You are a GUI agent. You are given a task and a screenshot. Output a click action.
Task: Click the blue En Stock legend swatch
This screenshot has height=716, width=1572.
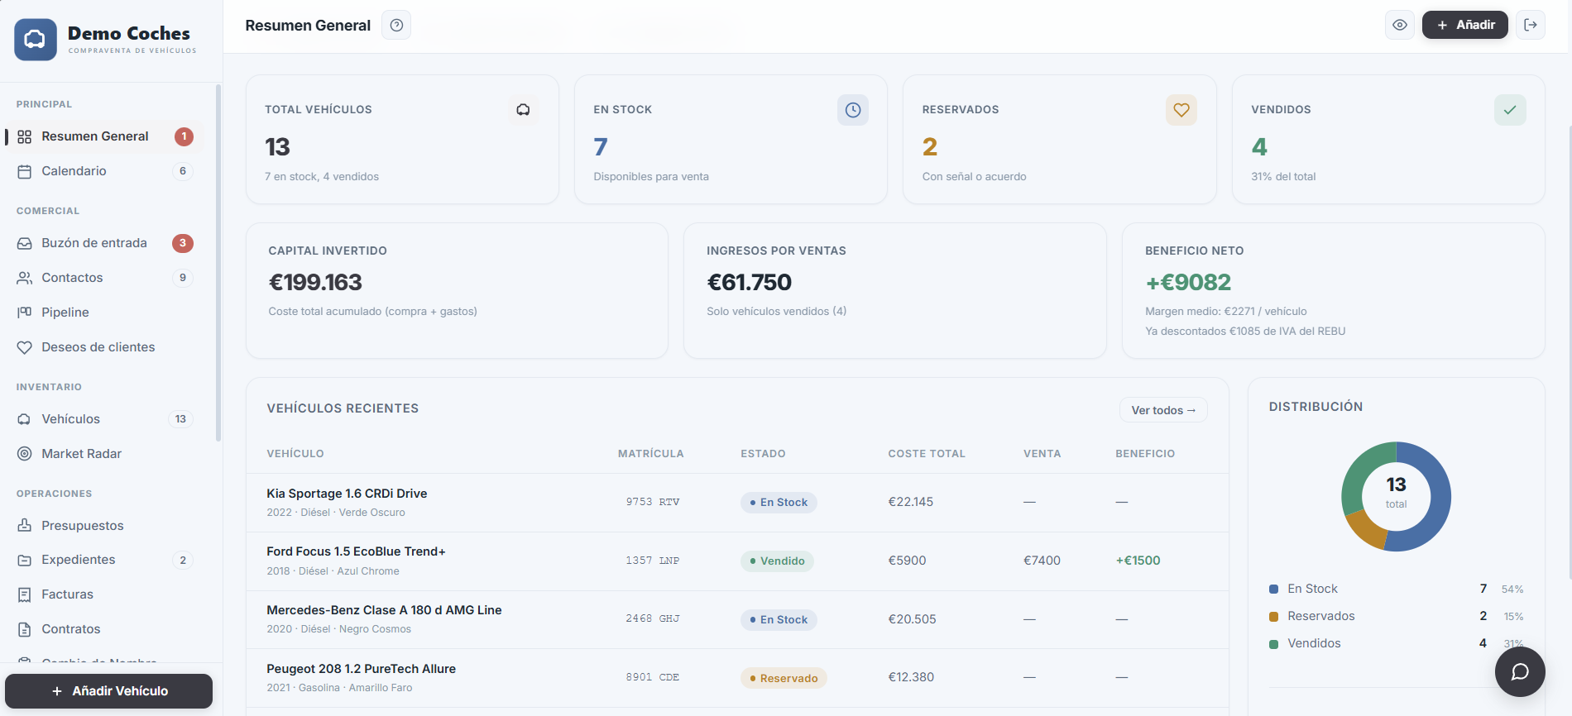(1274, 590)
